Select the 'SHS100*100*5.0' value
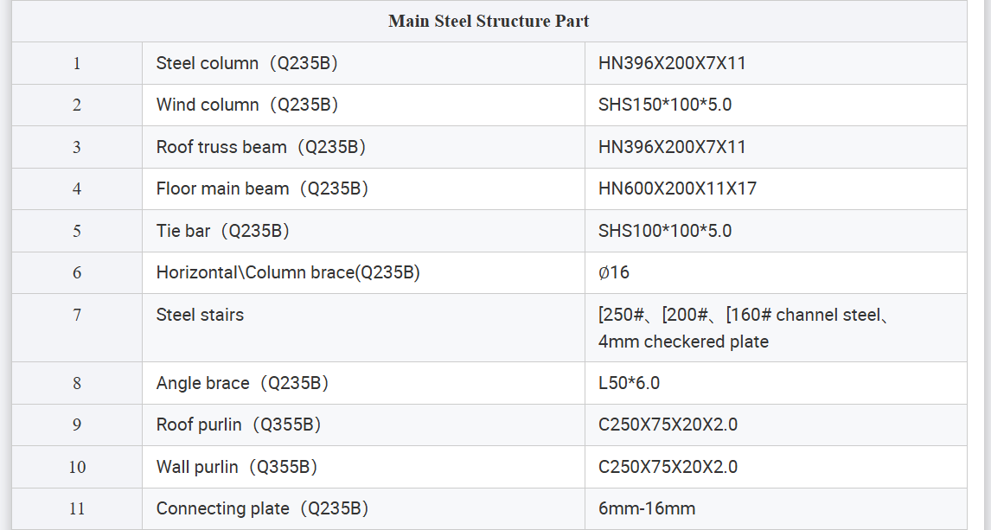Viewport: 991px width, 530px height. [x=665, y=231]
